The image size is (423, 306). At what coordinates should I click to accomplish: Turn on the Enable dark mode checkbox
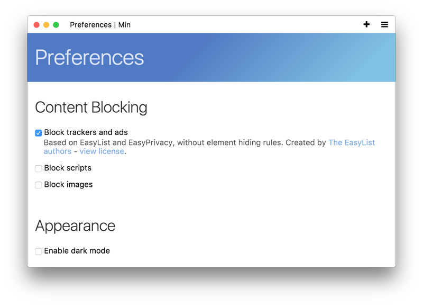(x=39, y=251)
